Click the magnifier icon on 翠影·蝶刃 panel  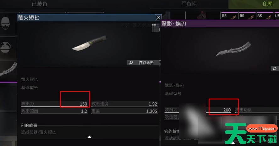(x=275, y=68)
